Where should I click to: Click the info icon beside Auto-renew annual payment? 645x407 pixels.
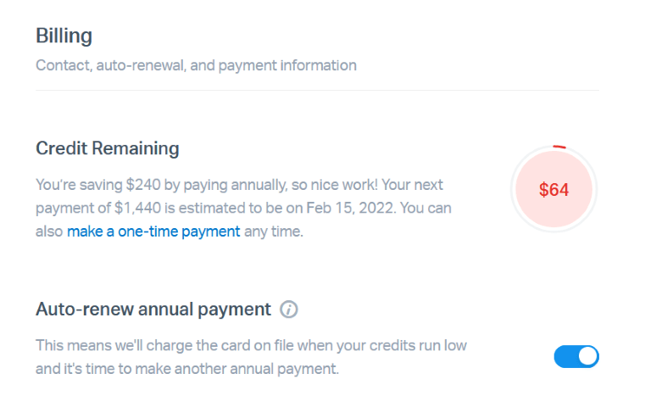tap(288, 309)
